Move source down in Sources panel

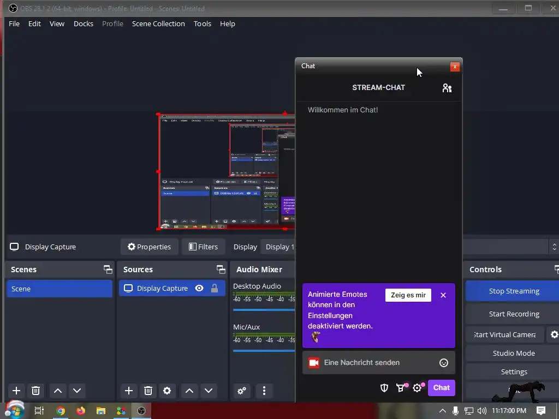click(209, 391)
